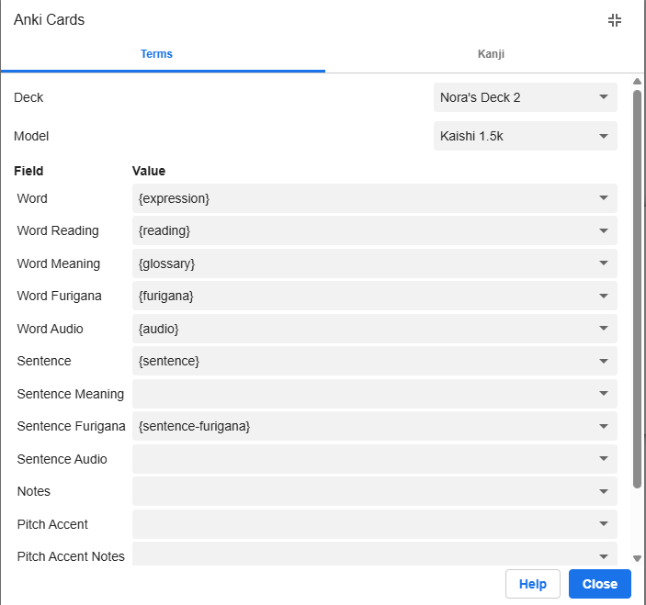Open the Deck dropdown showing Nora's Deck 2

(x=526, y=97)
